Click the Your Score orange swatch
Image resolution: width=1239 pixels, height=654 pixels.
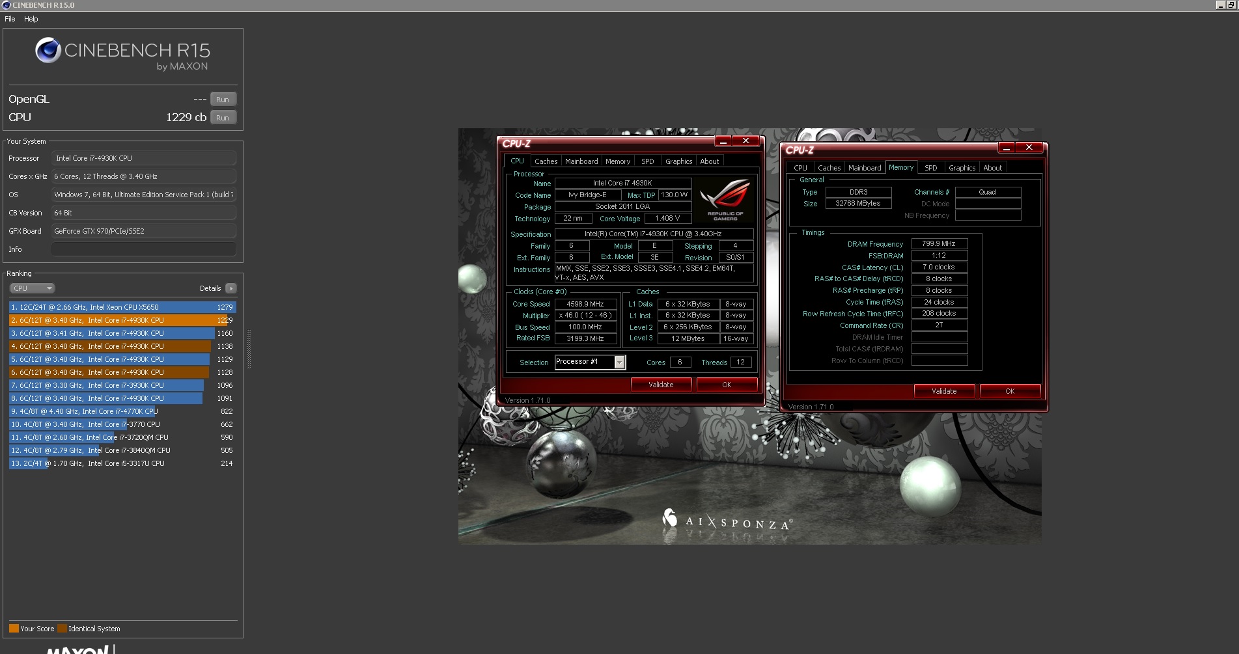tap(14, 629)
